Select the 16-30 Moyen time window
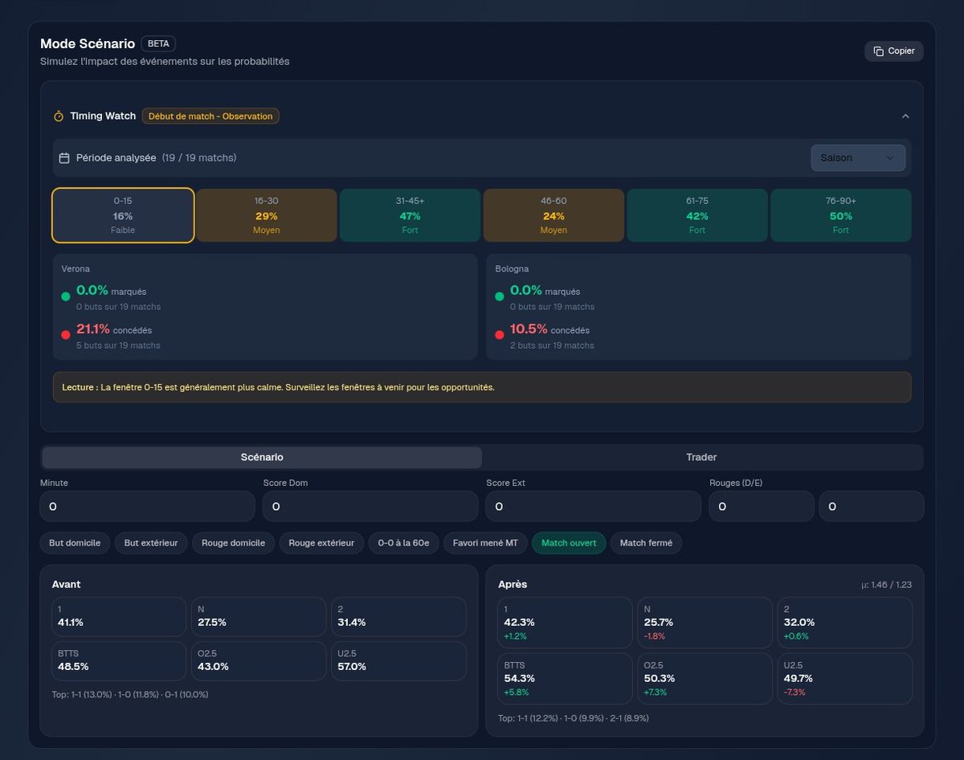Viewport: 964px width, 760px height. [267, 215]
